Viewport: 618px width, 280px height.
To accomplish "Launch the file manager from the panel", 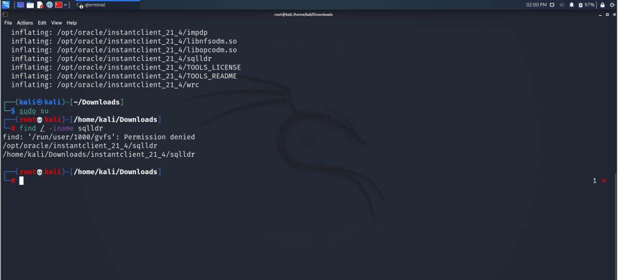I will [x=30, y=4].
